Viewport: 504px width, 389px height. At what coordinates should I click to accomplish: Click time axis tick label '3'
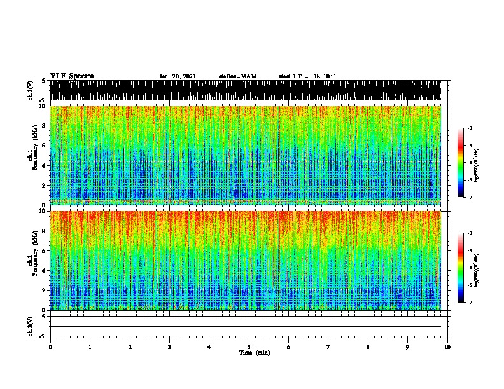pyautogui.click(x=169, y=347)
